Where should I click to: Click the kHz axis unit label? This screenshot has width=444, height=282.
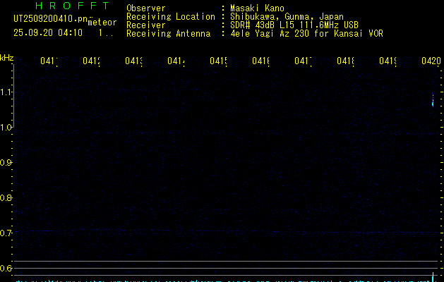[x=7, y=58]
